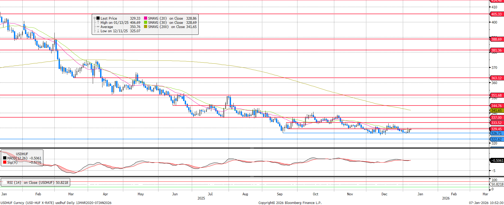Select the olive SMAVG (200) swatch
This screenshot has width=504, height=205.
click(x=146, y=27)
